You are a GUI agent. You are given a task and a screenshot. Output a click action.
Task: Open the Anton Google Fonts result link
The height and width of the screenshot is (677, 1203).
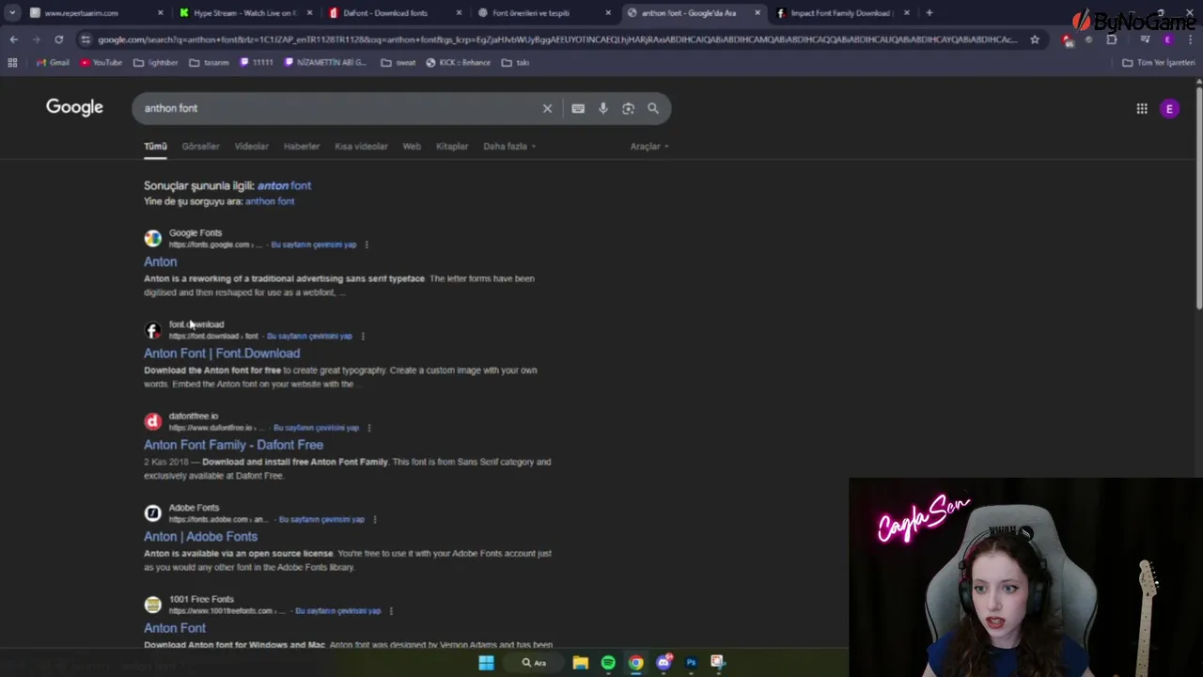(160, 261)
